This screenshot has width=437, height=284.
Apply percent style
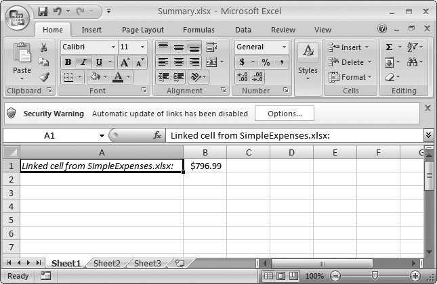266,62
